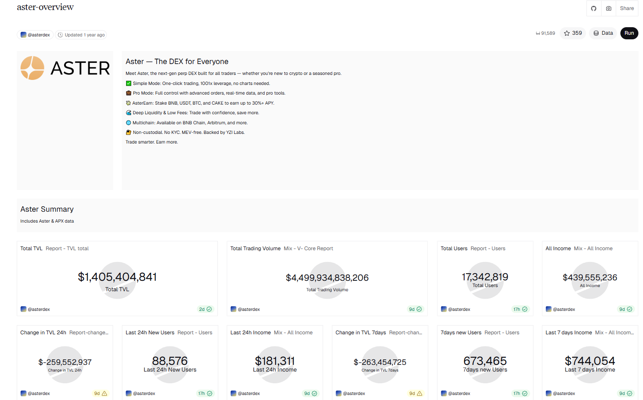The width and height of the screenshot is (643, 400).
Task: Click the $439,555,236 All Income value
Action: point(590,277)
